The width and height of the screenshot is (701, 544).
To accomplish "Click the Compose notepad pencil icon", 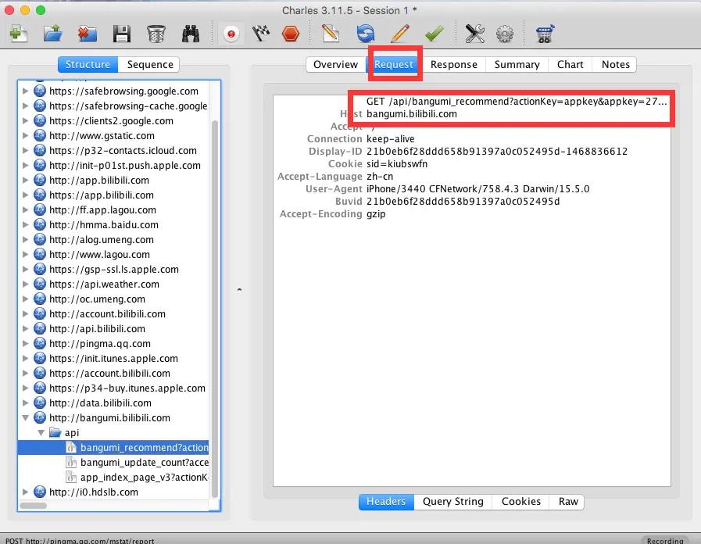I will click(x=331, y=34).
